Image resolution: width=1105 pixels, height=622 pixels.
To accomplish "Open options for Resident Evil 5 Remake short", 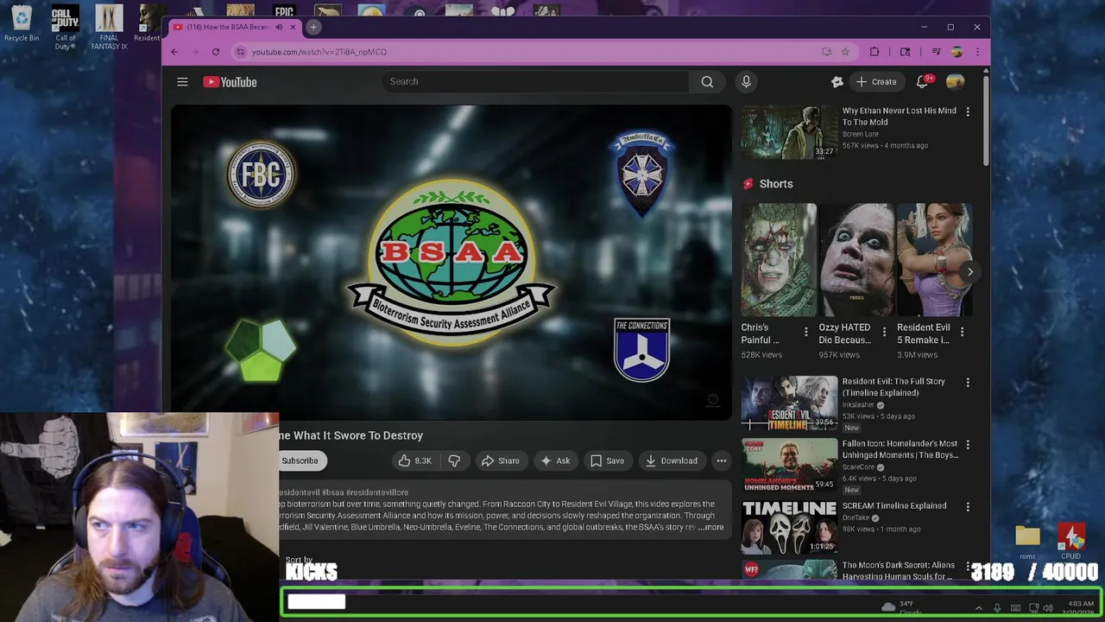I will 962,332.
